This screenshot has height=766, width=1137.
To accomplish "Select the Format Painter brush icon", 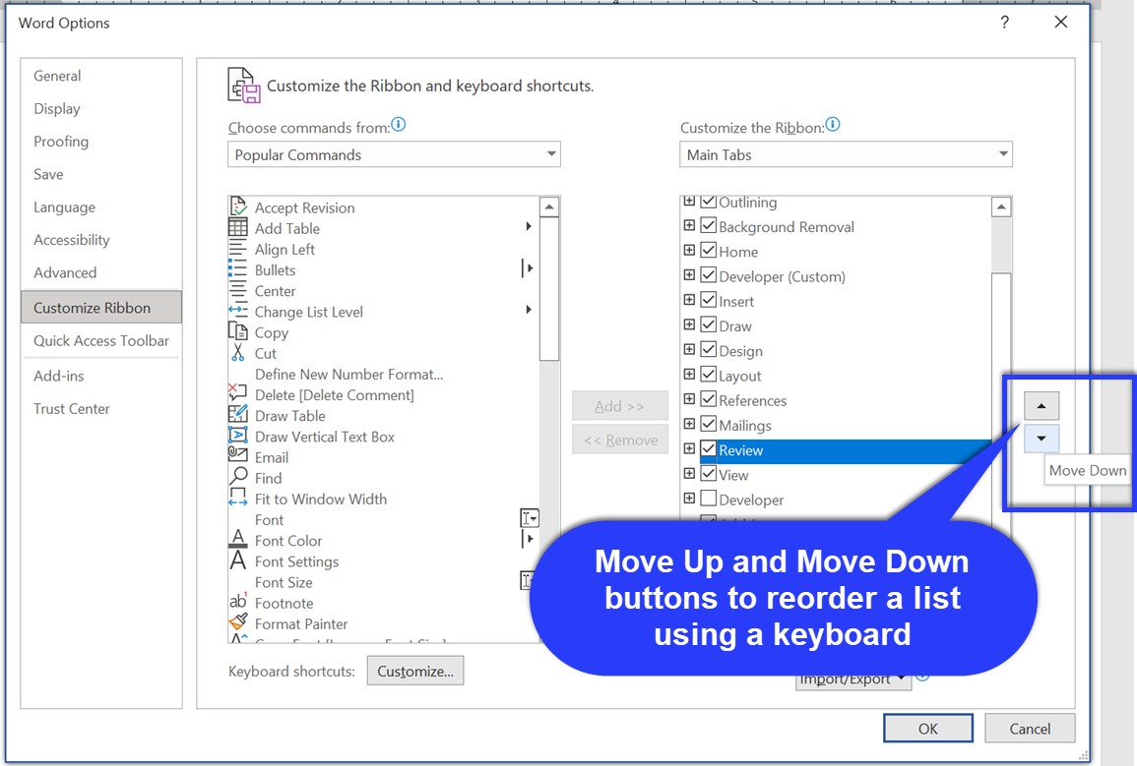I will [238, 622].
